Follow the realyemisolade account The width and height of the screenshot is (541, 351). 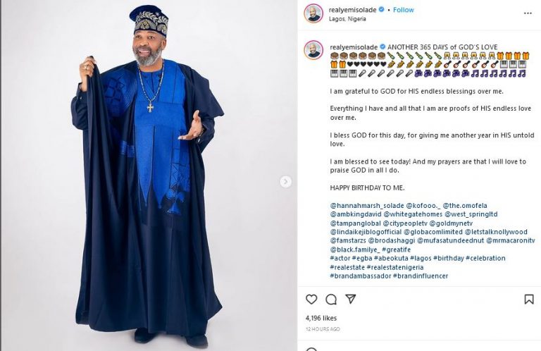(x=403, y=10)
